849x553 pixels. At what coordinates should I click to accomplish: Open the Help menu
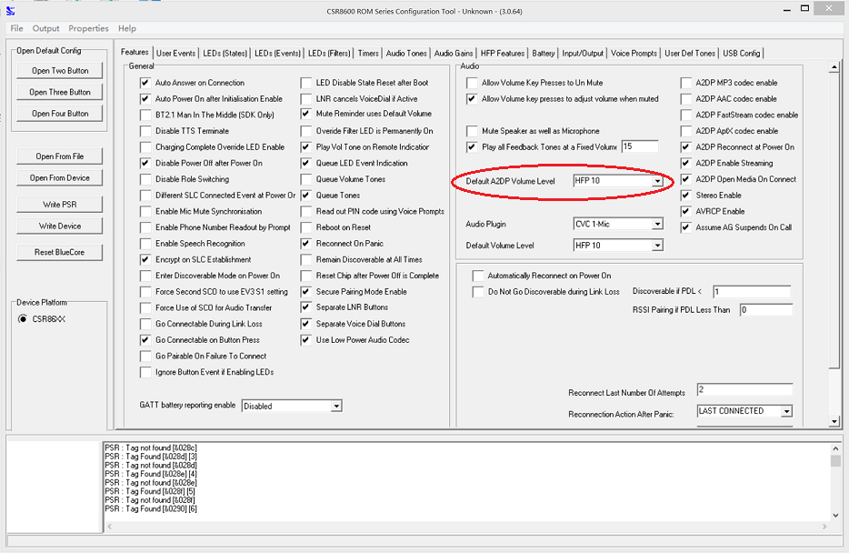tap(127, 28)
